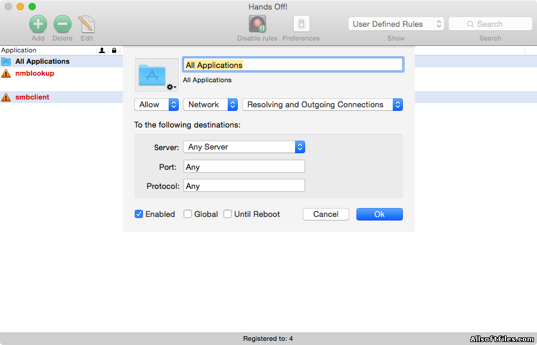The width and height of the screenshot is (537, 345).
Task: Confirm the rule with Ok button
Action: (x=379, y=214)
